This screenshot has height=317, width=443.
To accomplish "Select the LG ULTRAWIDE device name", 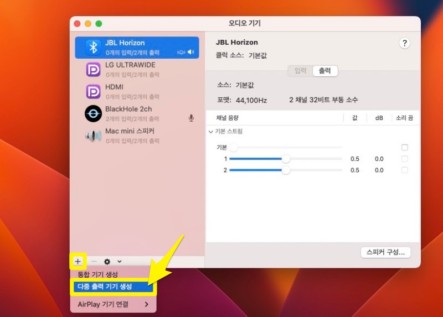I will pyautogui.click(x=130, y=65).
